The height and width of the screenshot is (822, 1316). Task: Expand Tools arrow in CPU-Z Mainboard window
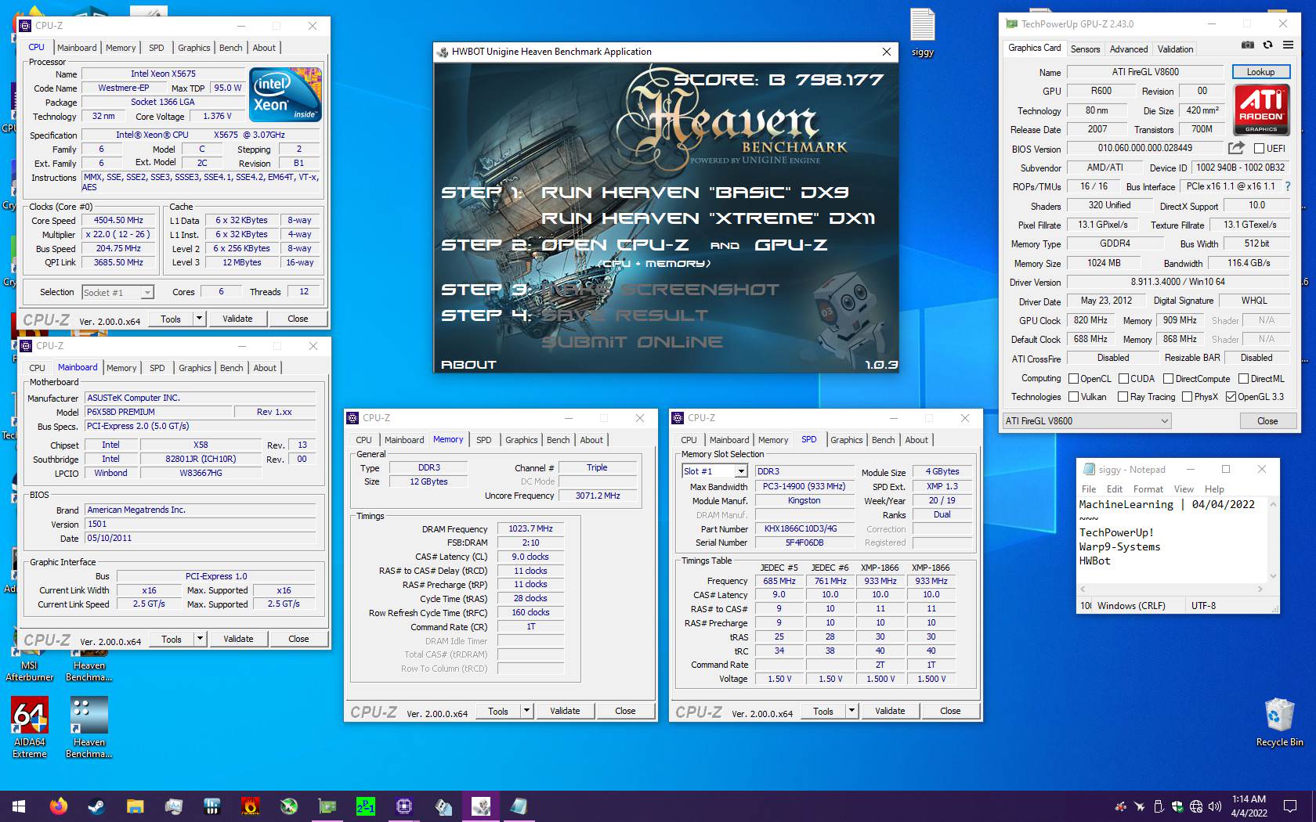click(200, 639)
